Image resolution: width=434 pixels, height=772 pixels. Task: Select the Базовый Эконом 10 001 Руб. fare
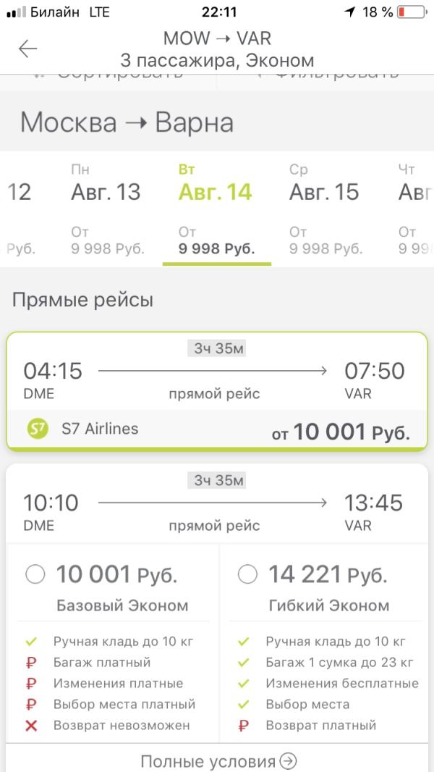pyautogui.click(x=35, y=574)
